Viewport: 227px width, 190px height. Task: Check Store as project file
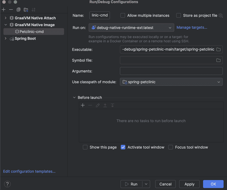[x=179, y=15]
